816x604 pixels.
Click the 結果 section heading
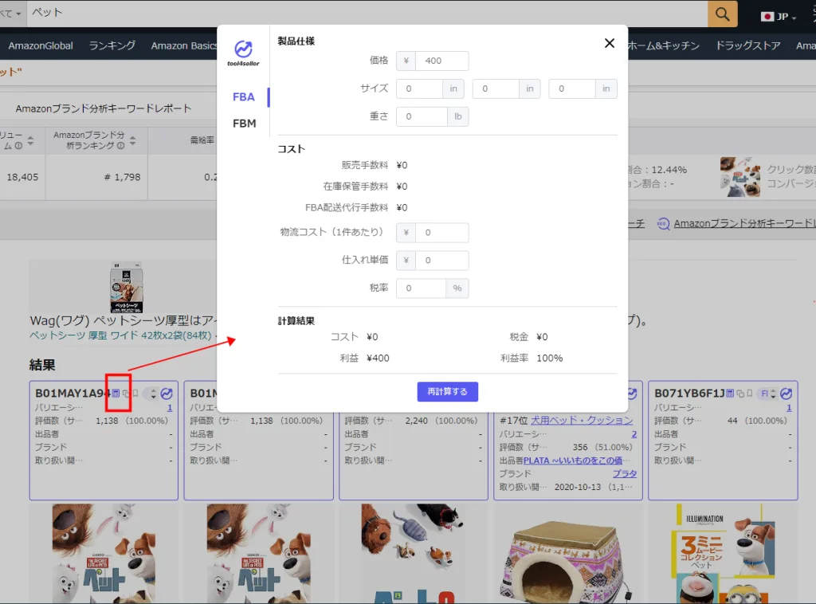click(x=42, y=365)
